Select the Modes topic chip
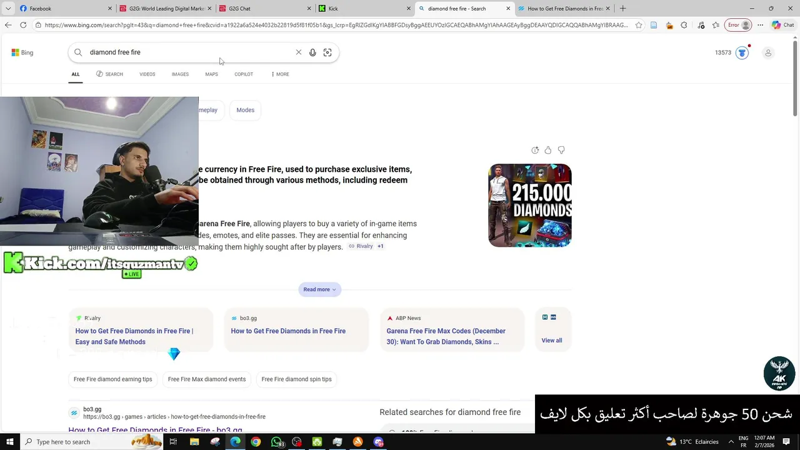This screenshot has width=800, height=450. tap(246, 110)
